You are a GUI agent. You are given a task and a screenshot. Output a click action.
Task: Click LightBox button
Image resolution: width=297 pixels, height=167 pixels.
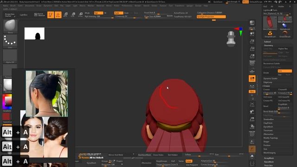pos(24,15)
